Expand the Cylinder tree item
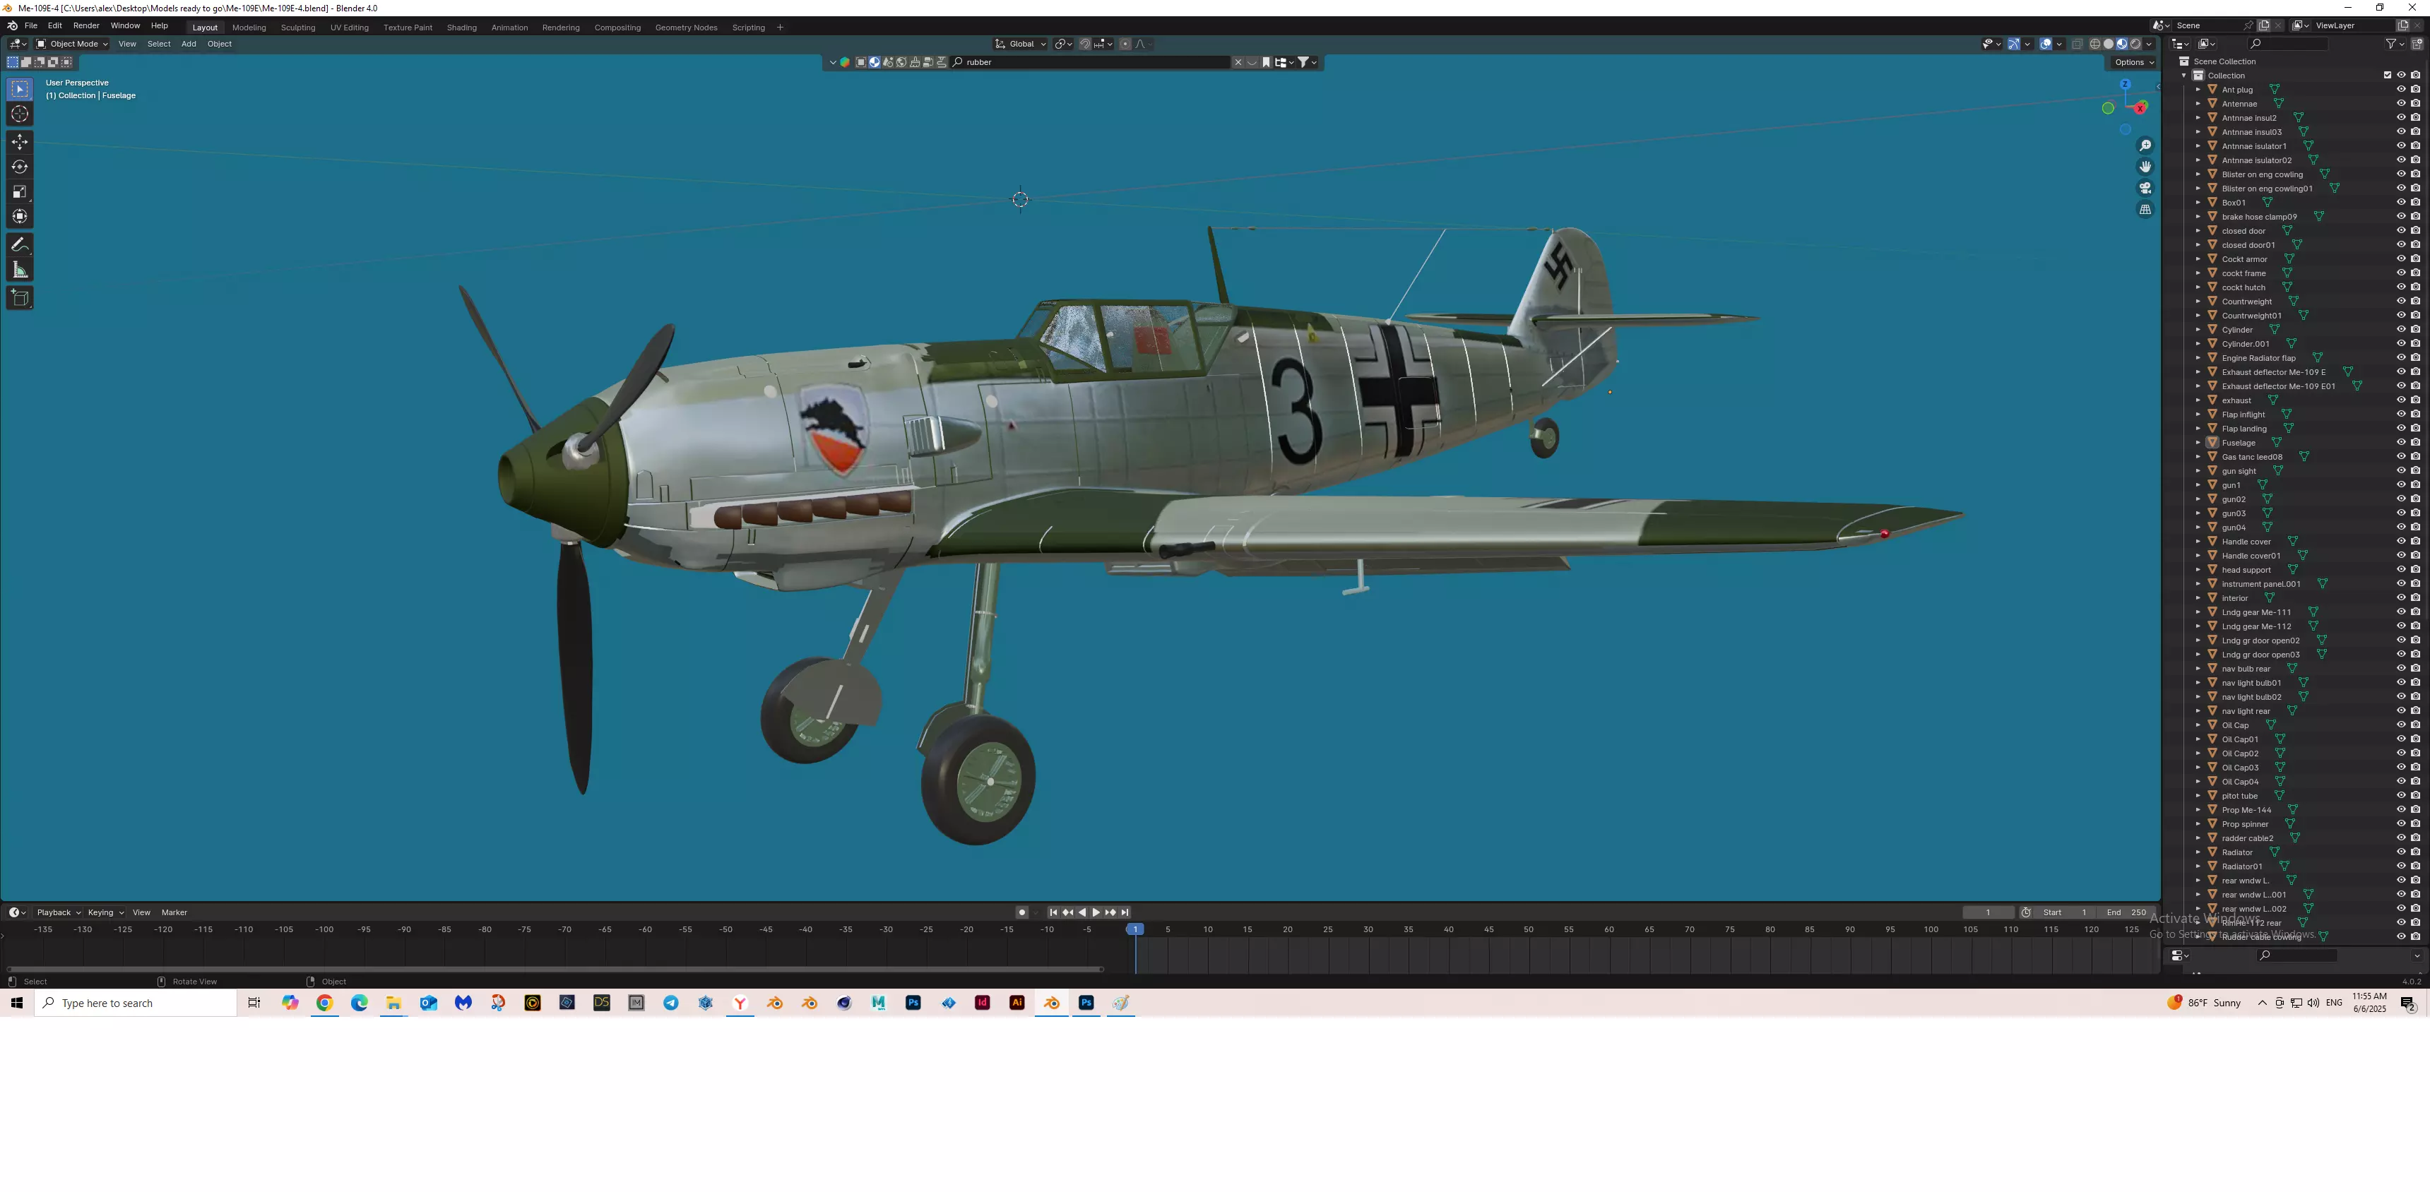The width and height of the screenshot is (2430, 1192). (x=2198, y=330)
